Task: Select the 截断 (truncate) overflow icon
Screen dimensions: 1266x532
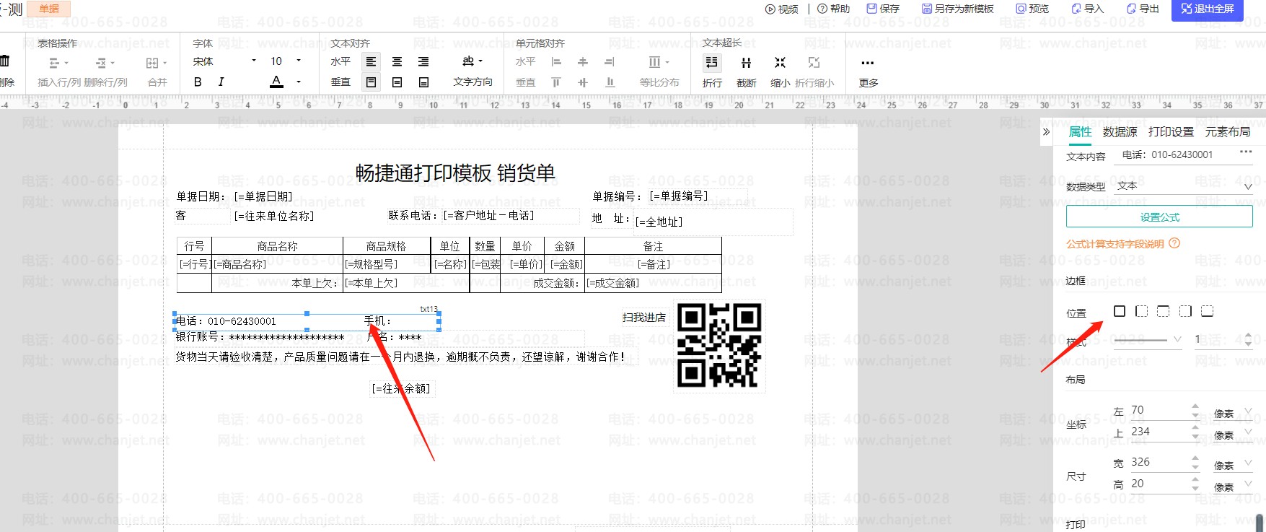Action: [x=746, y=63]
